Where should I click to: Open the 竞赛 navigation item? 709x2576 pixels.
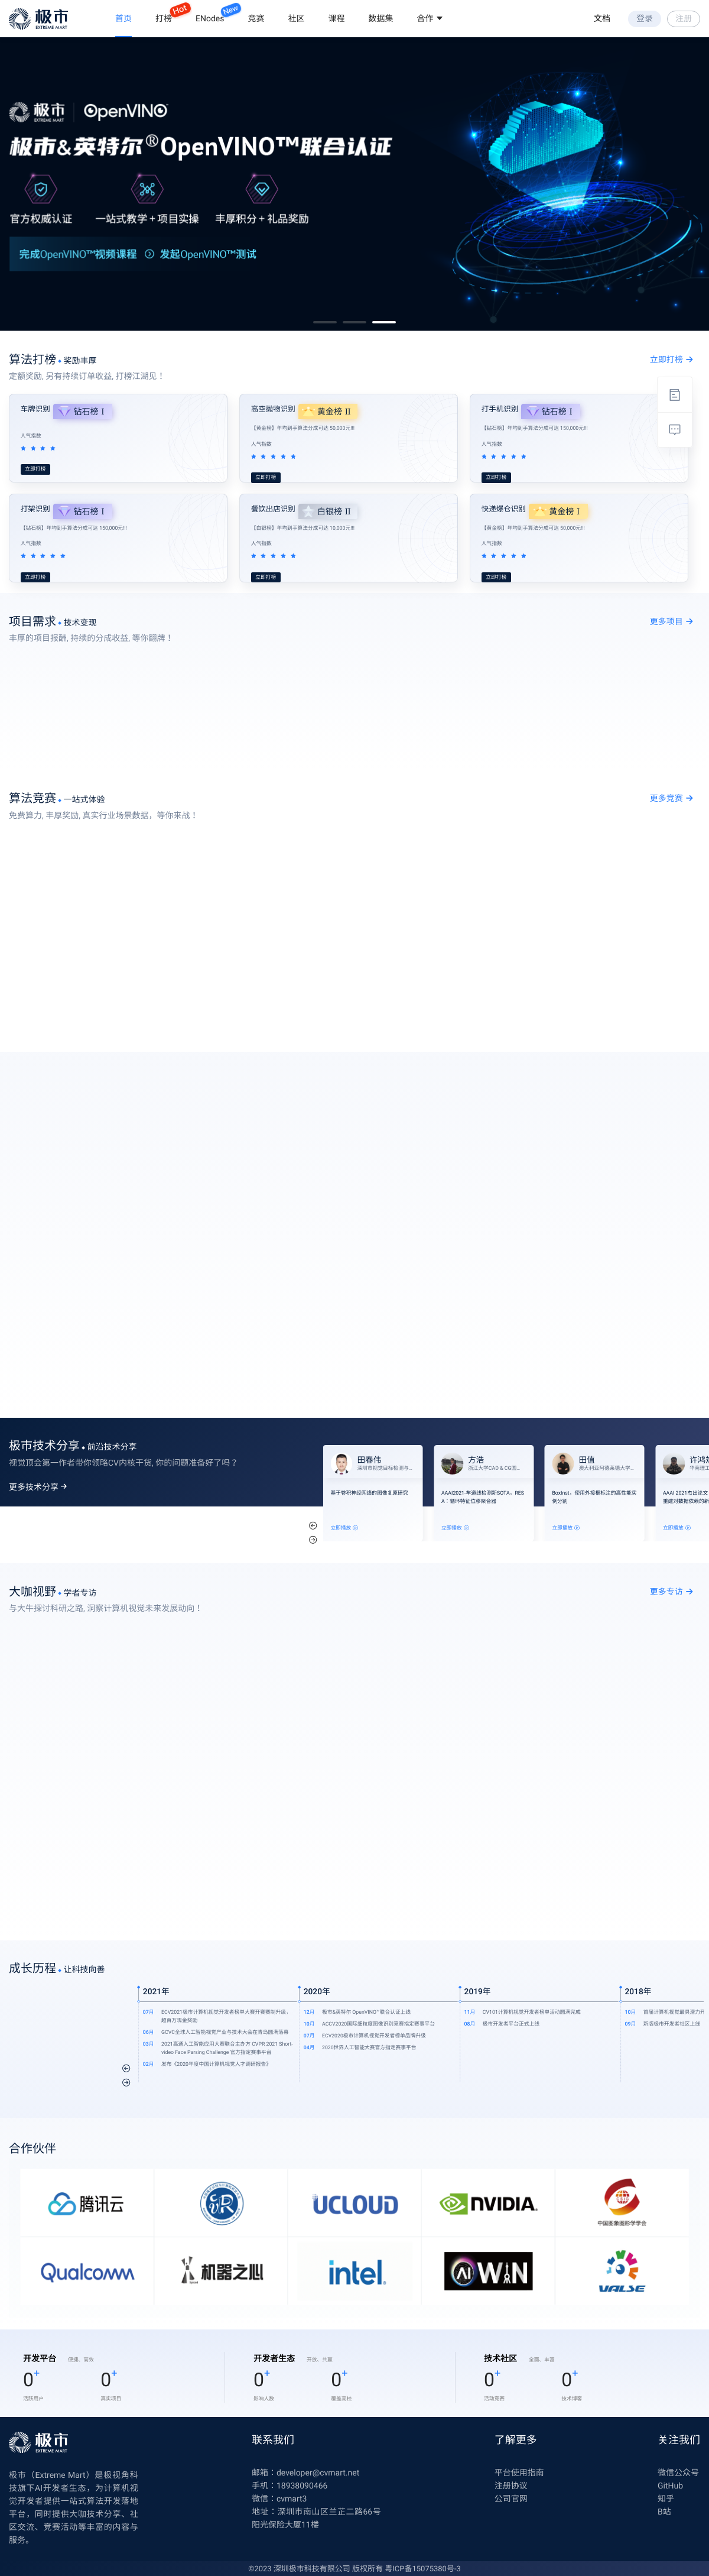tap(256, 18)
